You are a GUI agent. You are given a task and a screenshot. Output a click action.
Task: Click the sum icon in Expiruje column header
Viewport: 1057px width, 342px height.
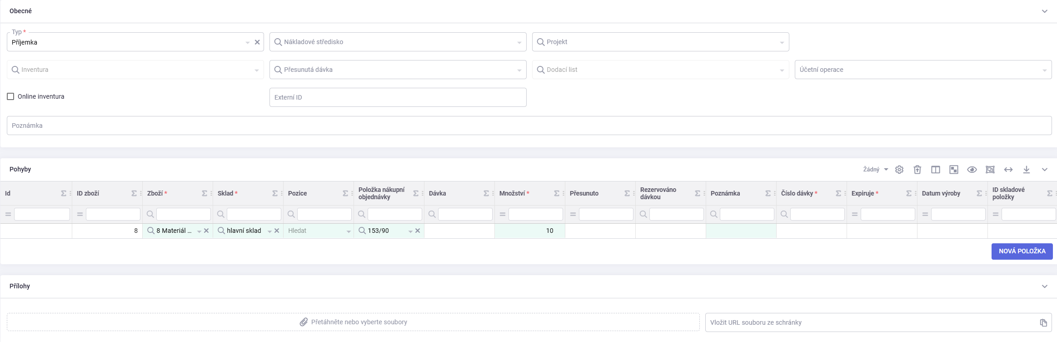[x=909, y=193]
